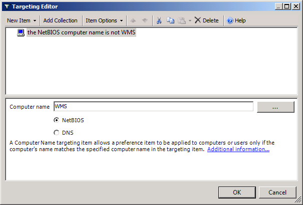Click the Computer name text field

tap(153, 107)
